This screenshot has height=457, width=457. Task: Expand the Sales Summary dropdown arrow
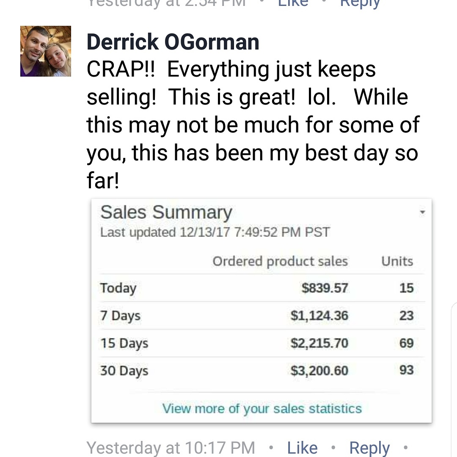coord(422,212)
